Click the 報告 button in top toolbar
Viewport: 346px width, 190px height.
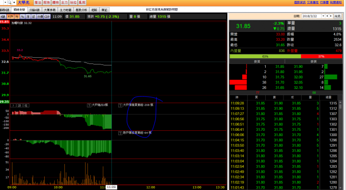pyautogui.click(x=47, y=2)
